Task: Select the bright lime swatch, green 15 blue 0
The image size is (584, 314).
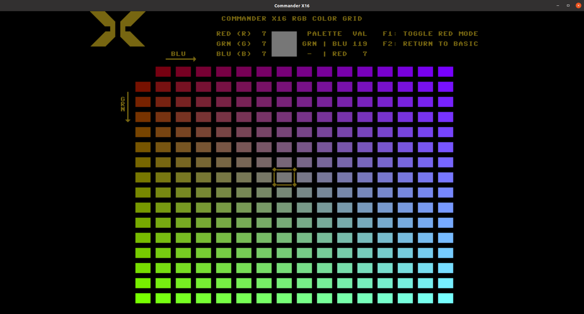Action: click(x=143, y=298)
